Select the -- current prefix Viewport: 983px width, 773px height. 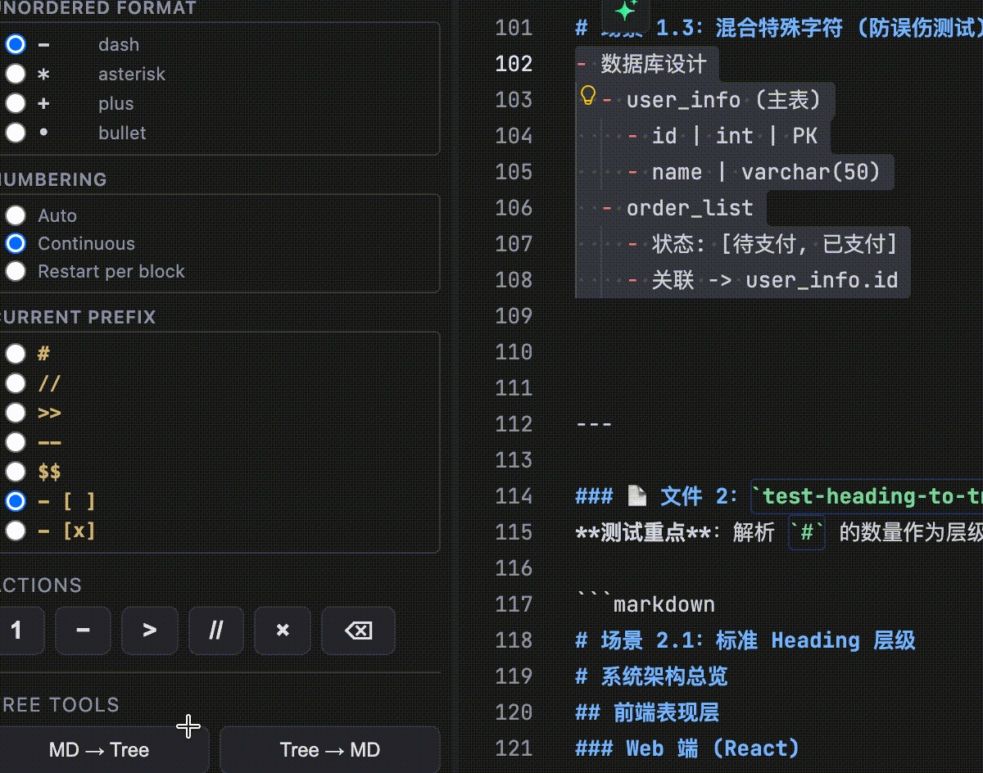tap(16, 442)
